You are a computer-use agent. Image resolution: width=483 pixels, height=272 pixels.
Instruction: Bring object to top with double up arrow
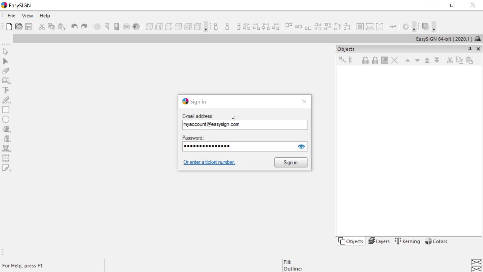[427, 60]
